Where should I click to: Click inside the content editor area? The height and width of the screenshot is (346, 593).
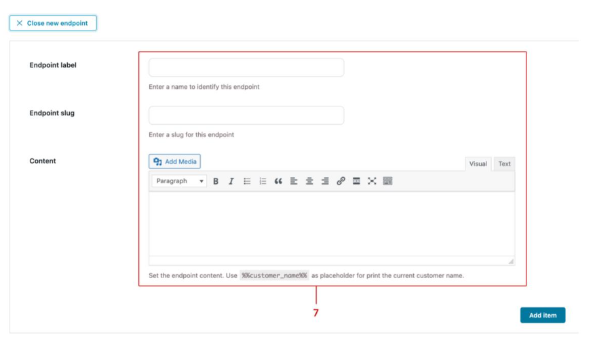point(332,224)
